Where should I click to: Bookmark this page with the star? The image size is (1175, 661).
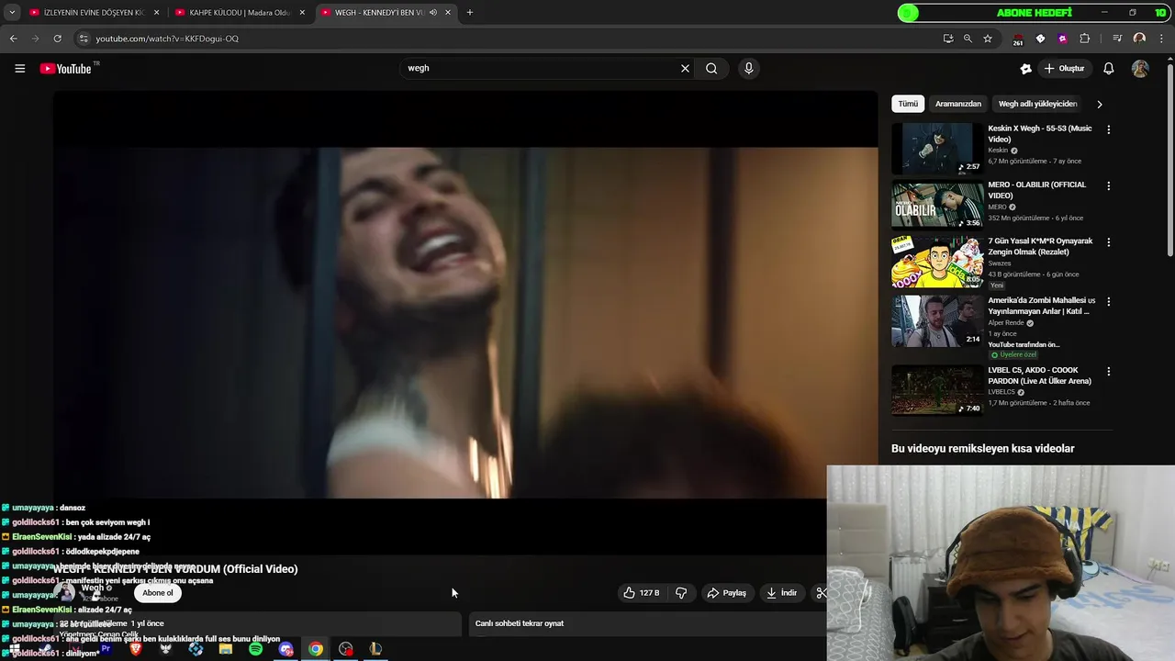tap(988, 39)
